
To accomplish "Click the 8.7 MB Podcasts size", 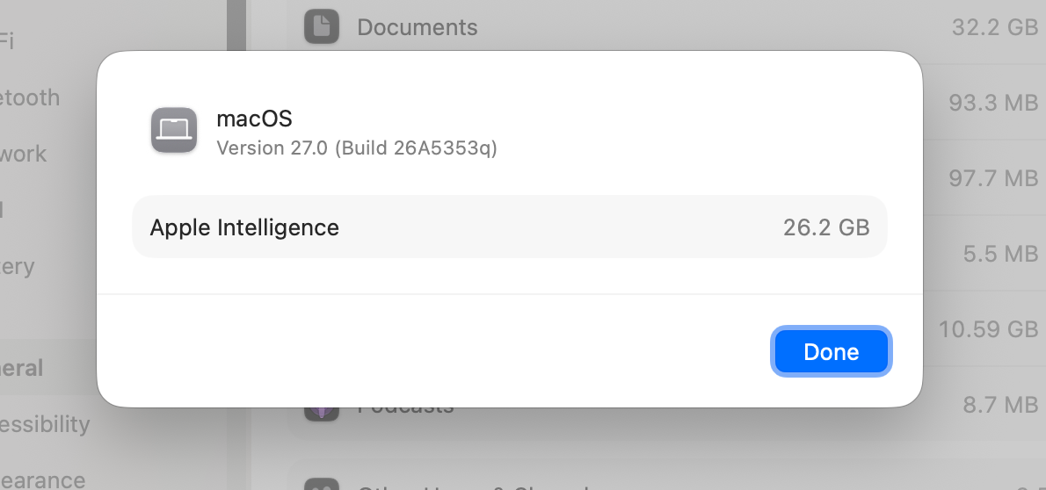I will pyautogui.click(x=1000, y=404).
